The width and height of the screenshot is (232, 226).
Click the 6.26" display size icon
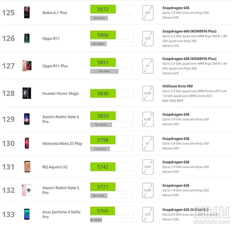148,119
